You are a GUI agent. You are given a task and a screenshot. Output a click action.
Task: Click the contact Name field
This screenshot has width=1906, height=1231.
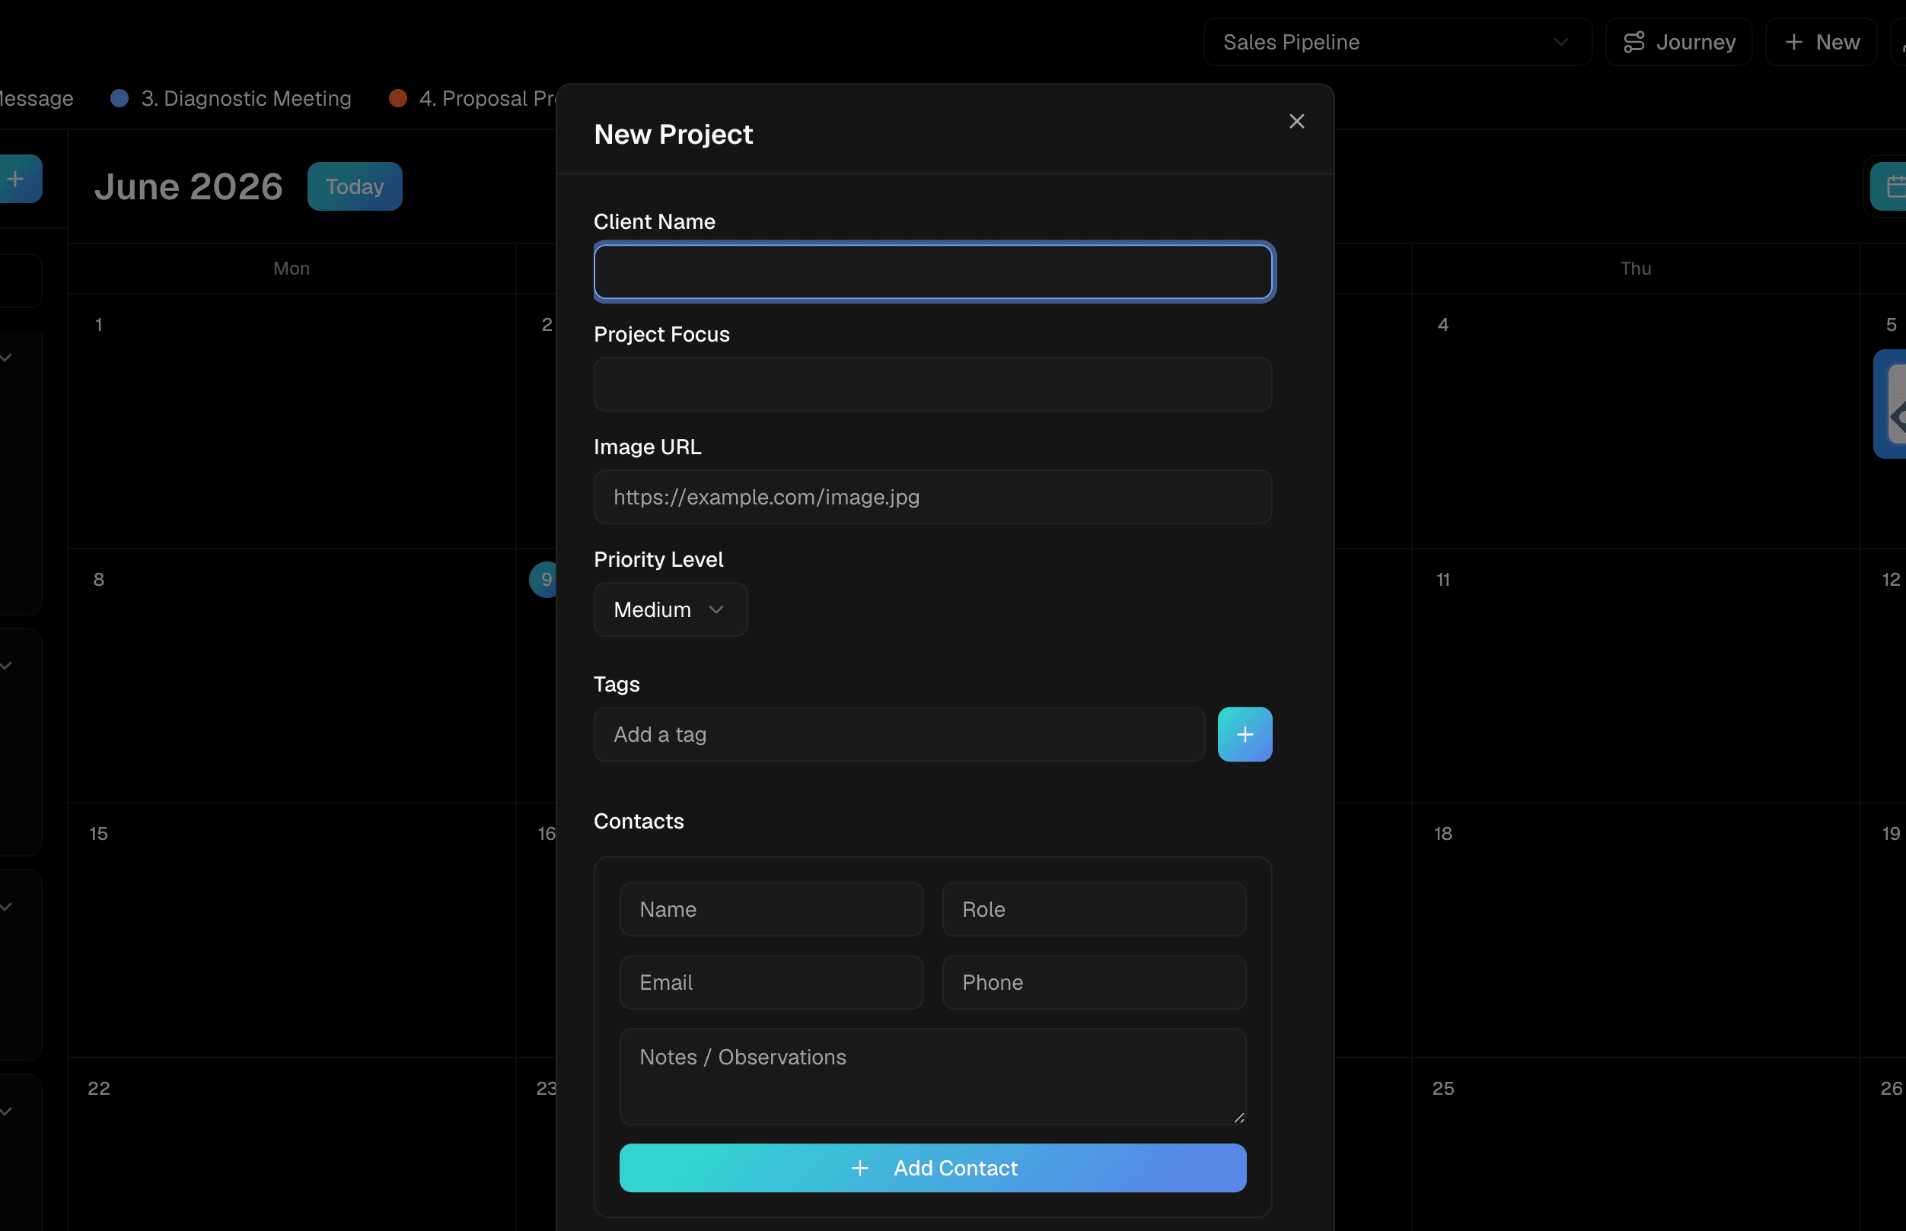point(771,910)
